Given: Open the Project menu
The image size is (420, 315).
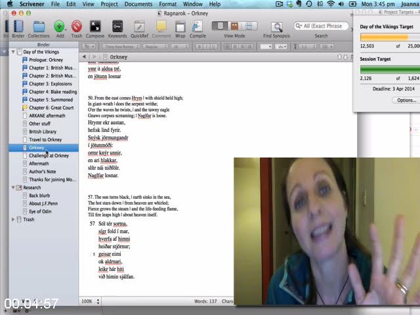Looking at the screenshot, I should [x=109, y=4].
